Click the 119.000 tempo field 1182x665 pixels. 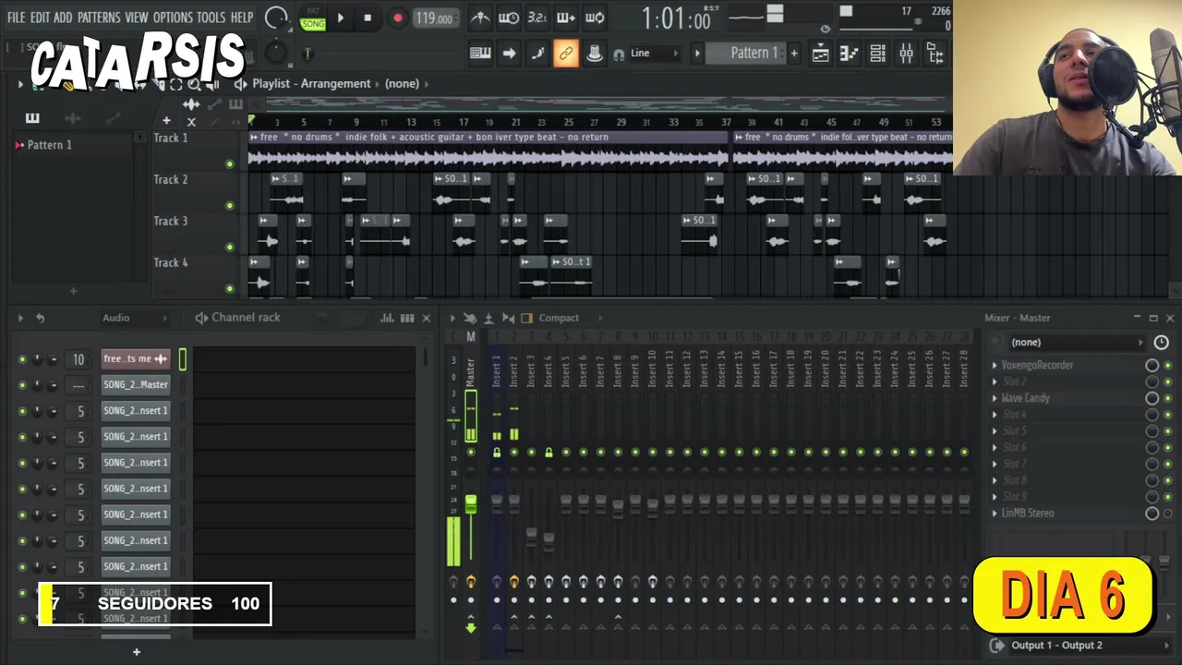(x=434, y=18)
